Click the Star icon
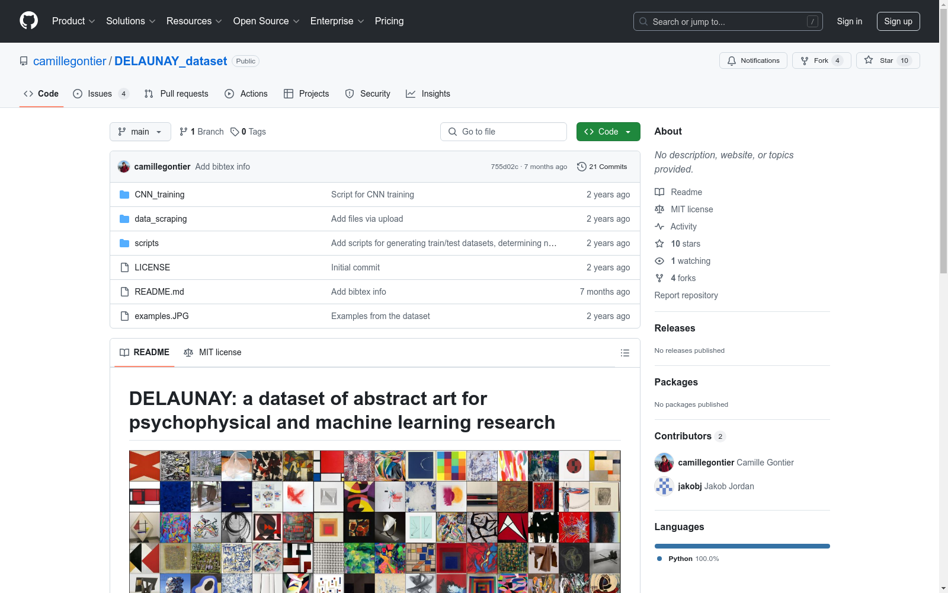Screen dimensions: 948x593 pos(869,60)
